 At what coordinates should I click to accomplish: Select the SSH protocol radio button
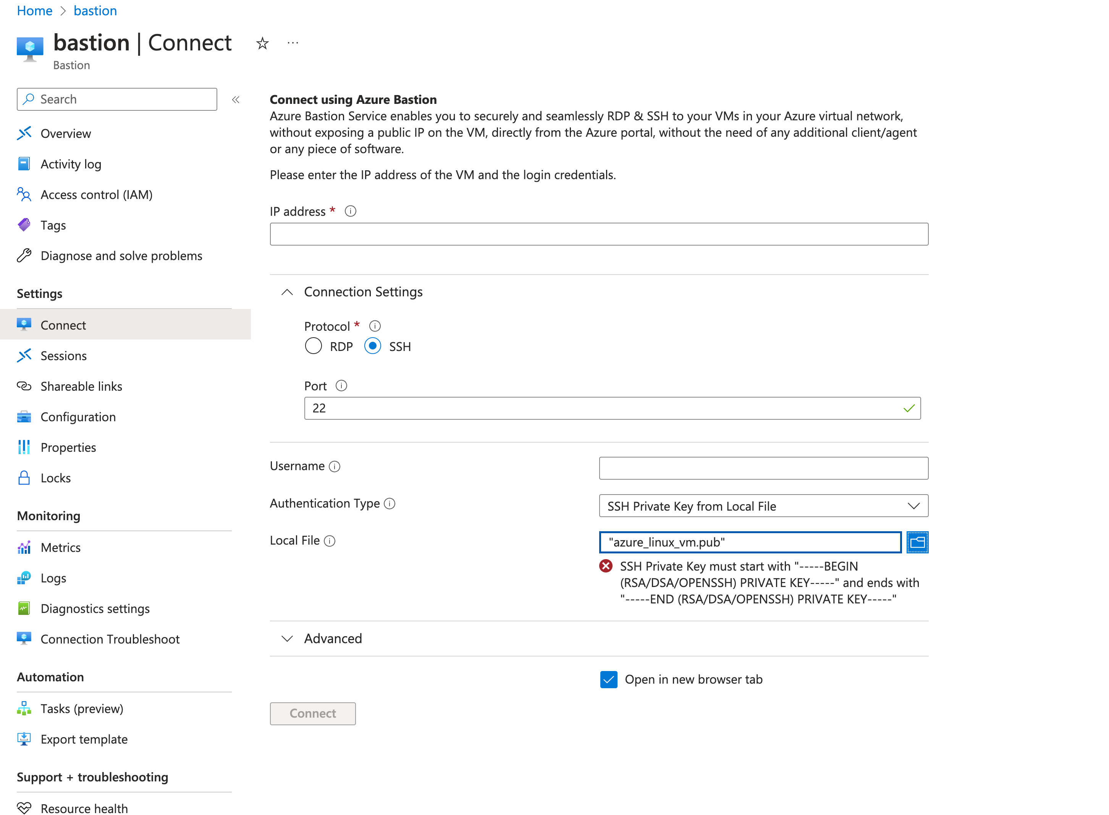coord(372,346)
